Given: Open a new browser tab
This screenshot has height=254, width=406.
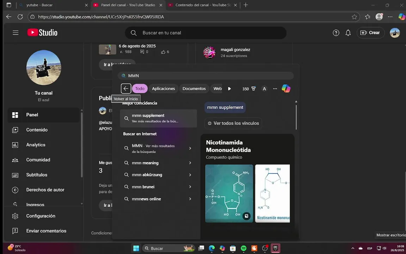Looking at the screenshot, I should click(x=246, y=5).
